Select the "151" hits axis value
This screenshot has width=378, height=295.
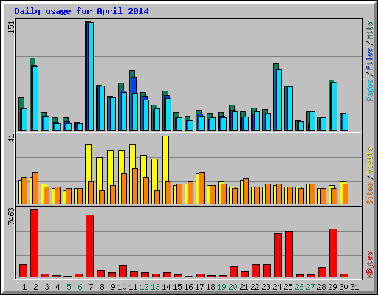11,27
